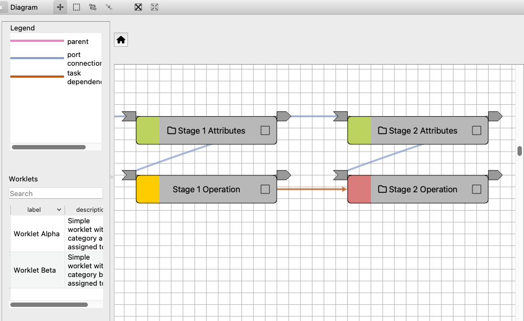Click the Worklets table horizontal scrollbar
This screenshot has height=321, width=524.
(x=49, y=305)
